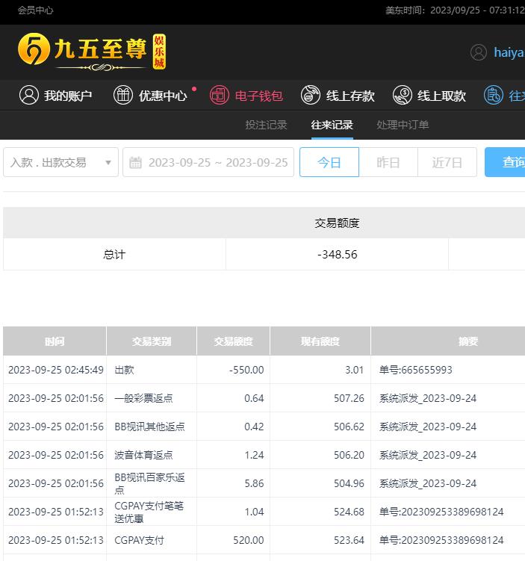Image resolution: width=525 pixels, height=561 pixels.
Task: Select the 今日 date filter
Action: [329, 162]
